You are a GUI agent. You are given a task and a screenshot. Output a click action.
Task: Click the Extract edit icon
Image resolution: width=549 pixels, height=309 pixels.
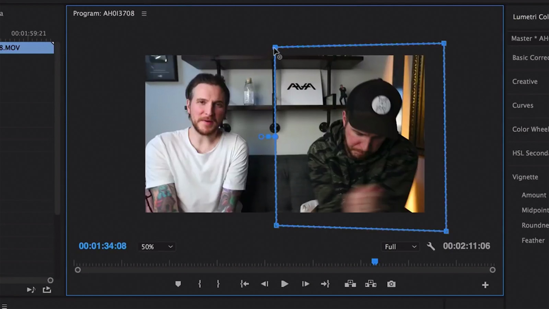coord(371,284)
